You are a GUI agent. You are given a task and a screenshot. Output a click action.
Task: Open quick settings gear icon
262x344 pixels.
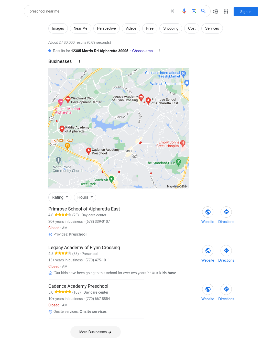point(216,12)
